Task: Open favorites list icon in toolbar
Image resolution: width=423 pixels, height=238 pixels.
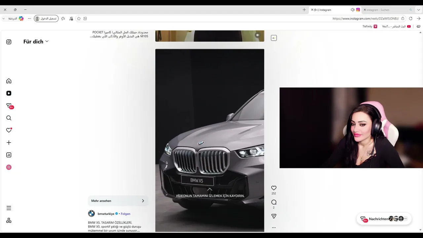Action: [x=63, y=19]
